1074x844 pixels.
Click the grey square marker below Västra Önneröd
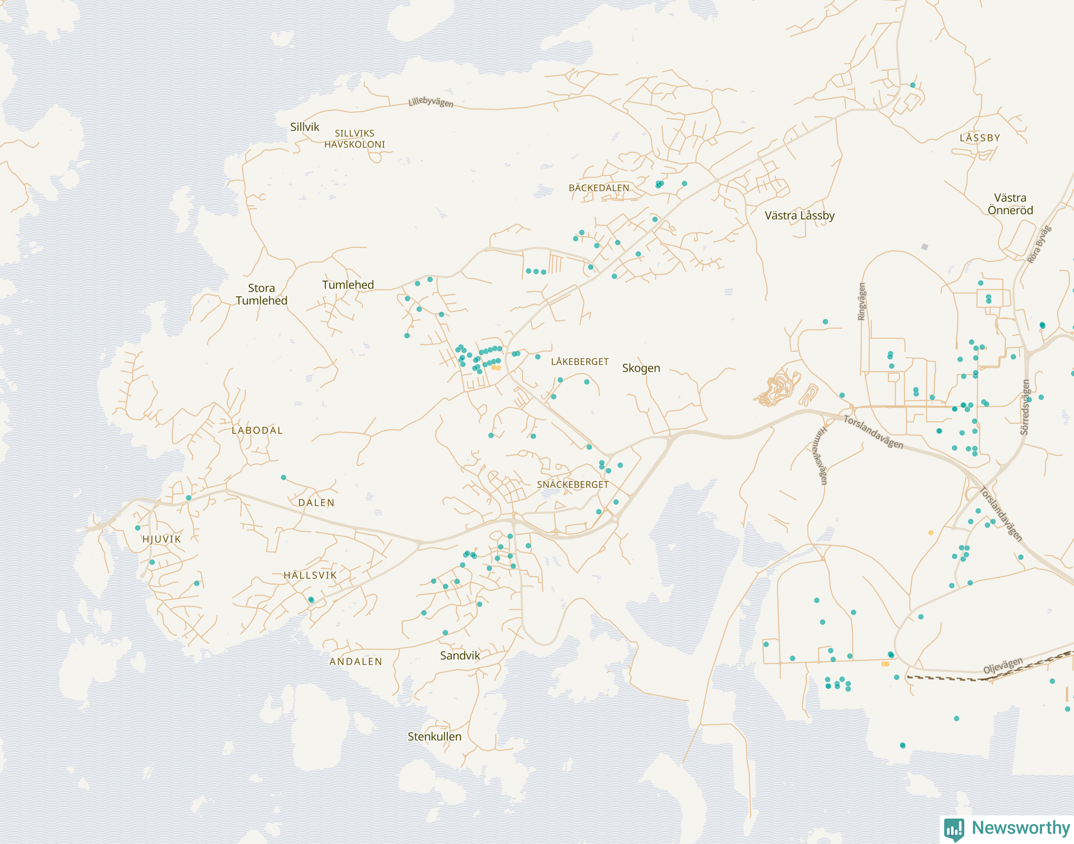pos(925,246)
